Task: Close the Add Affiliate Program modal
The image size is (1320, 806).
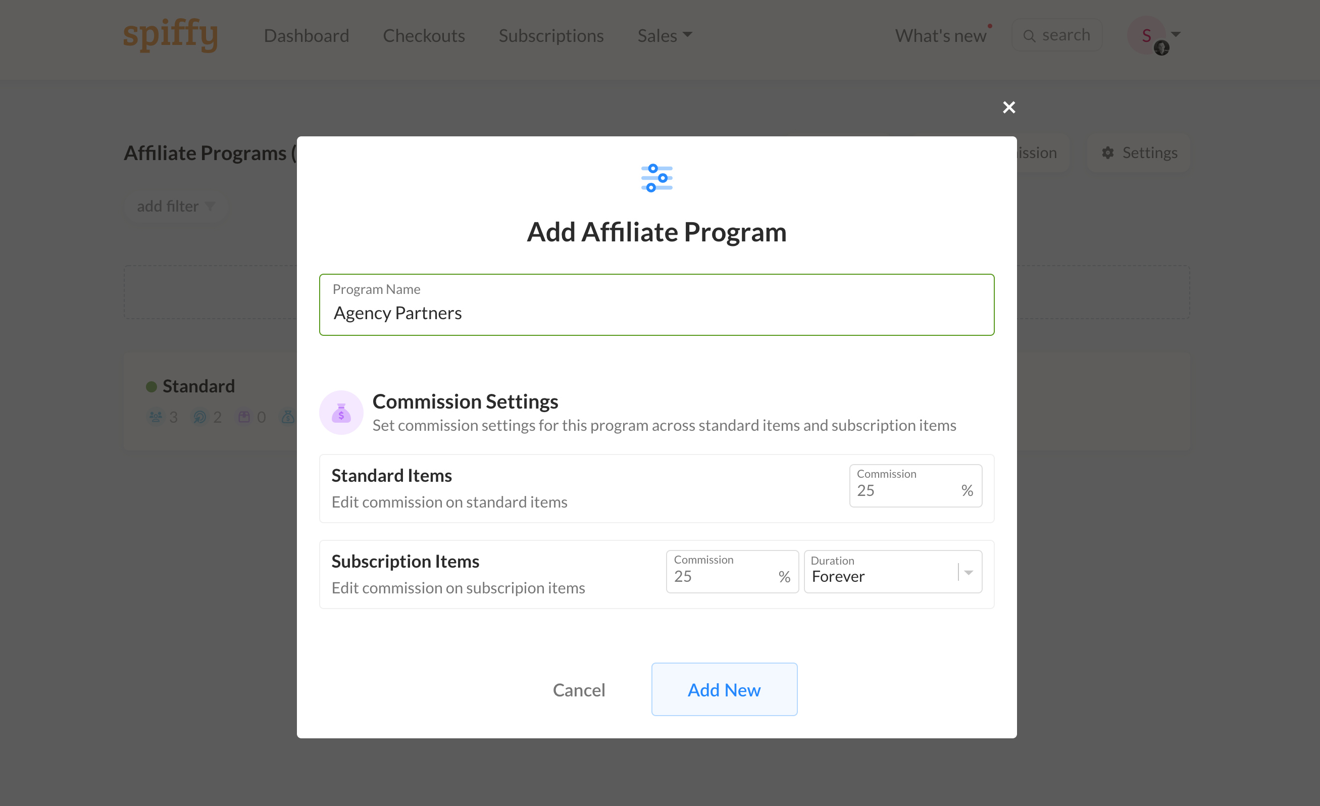Action: (x=1009, y=108)
